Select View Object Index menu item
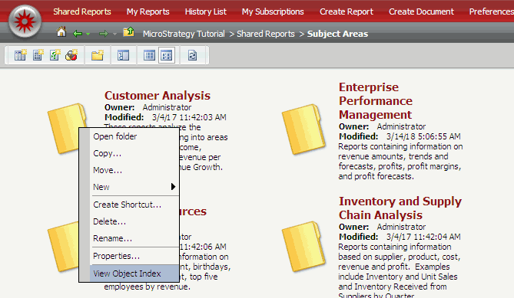Viewport: 514px width, 298px height. [134, 273]
